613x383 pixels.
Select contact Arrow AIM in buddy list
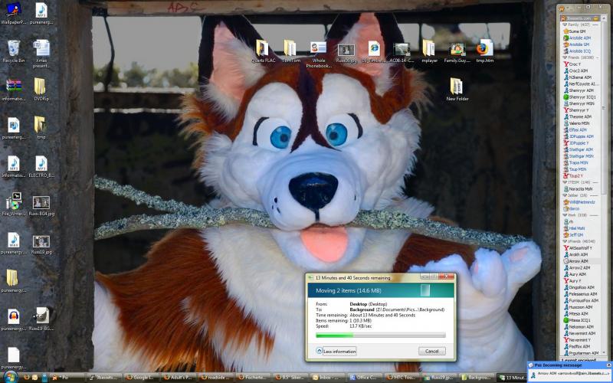[x=579, y=261]
